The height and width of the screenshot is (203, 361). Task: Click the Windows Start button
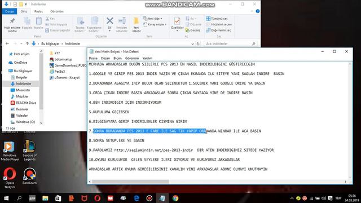(6, 198)
